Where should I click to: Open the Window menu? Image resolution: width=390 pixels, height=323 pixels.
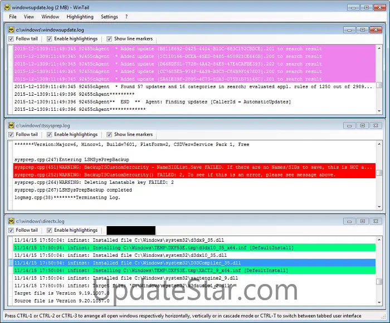[50, 17]
